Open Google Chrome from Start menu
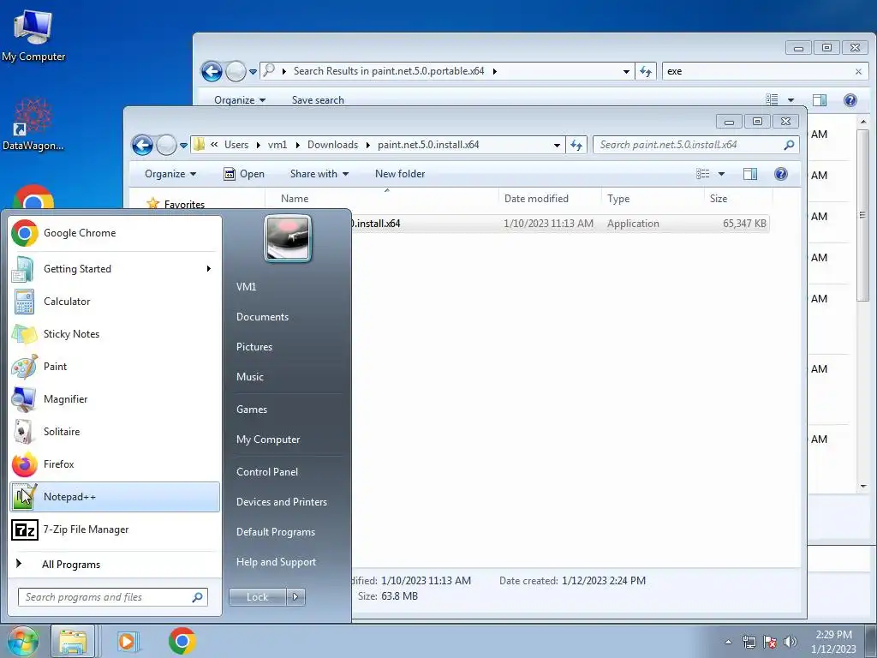Screen dimensions: 877x658 click(115, 233)
